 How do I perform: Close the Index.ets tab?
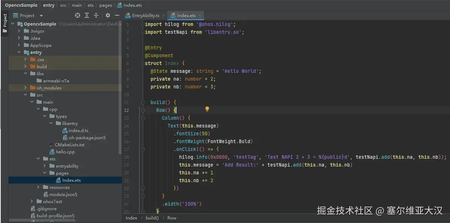[x=200, y=15]
